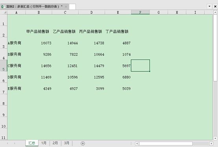Select row 8 header
This screenshot has width=218, height=147.
coord(4,100)
